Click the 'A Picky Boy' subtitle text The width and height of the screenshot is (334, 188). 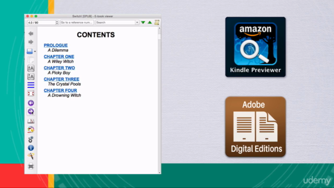coord(59,73)
